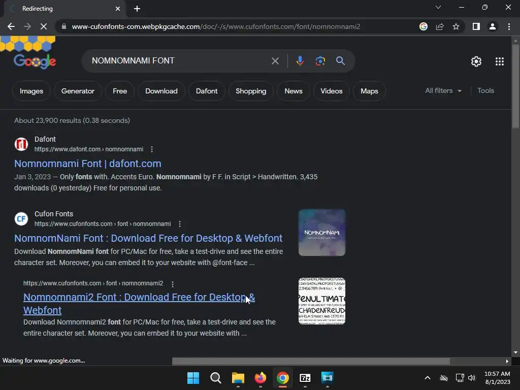Switch to News results

tap(294, 91)
